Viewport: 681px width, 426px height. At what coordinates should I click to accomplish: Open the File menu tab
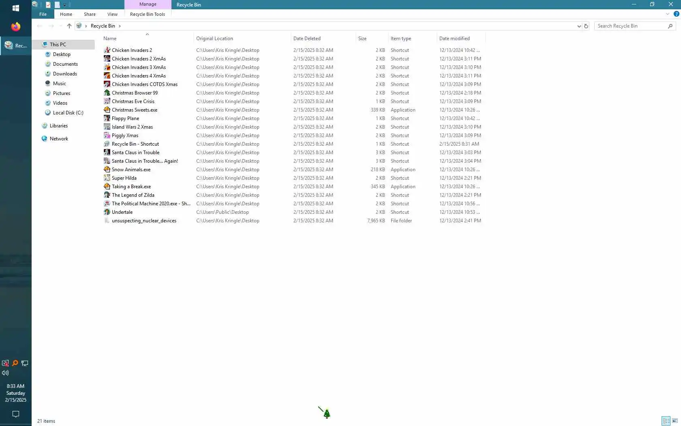point(43,14)
